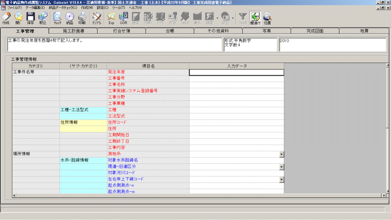Click the 納品 disc icon

click(69, 18)
